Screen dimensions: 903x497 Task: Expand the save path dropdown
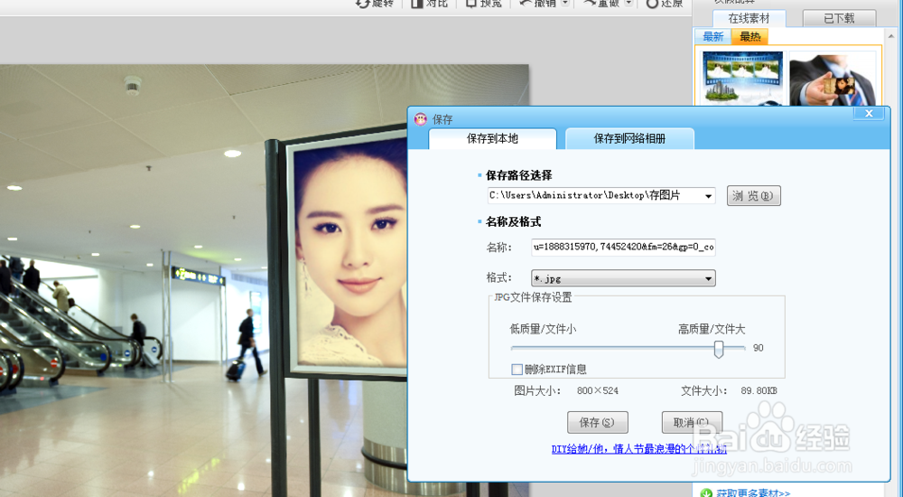(x=708, y=196)
